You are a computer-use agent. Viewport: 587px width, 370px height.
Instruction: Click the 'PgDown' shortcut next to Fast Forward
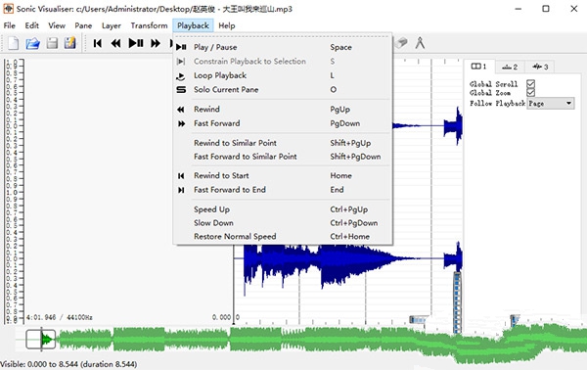click(344, 123)
